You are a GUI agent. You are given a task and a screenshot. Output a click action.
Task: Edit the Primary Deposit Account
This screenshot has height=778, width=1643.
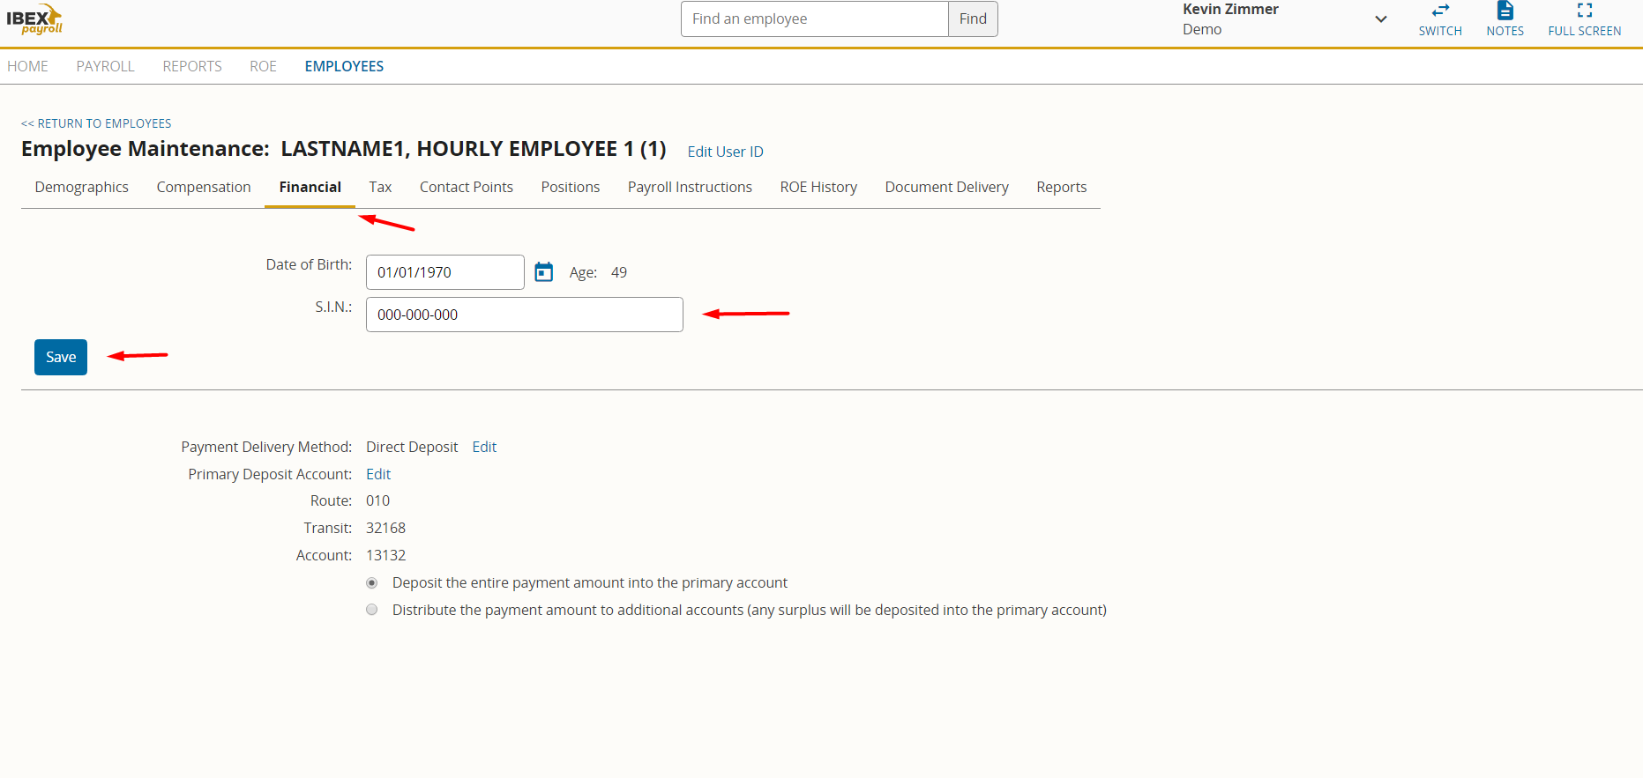point(378,474)
